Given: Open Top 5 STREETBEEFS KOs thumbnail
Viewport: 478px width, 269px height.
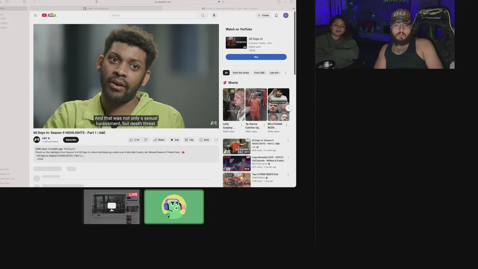Looking at the screenshot, I should (x=237, y=180).
